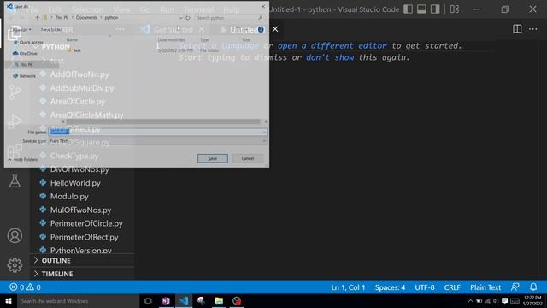Image resolution: width=547 pixels, height=308 pixels.
Task: Open the errors and warnings status item
Action: [25, 287]
